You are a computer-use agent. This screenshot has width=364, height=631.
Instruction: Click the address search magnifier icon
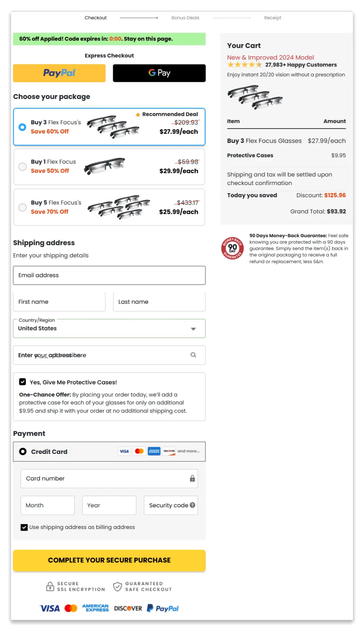(193, 355)
